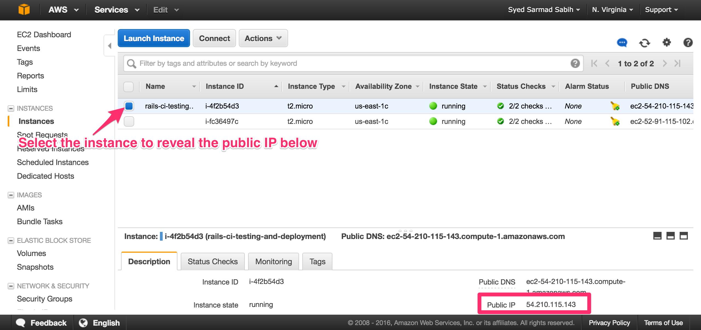Open Reports in the sidebar
Image resolution: width=701 pixels, height=330 pixels.
[30, 76]
